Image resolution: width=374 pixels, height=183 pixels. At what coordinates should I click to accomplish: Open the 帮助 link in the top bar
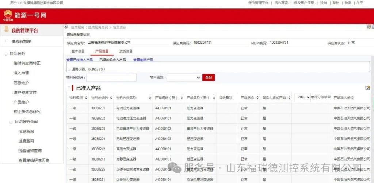336,3
